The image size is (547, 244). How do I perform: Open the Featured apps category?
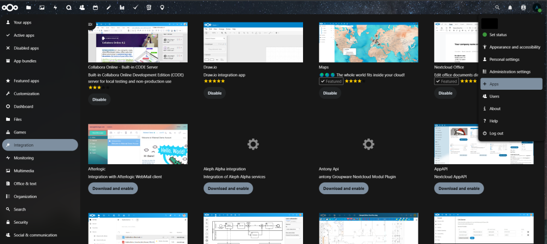[40, 80]
